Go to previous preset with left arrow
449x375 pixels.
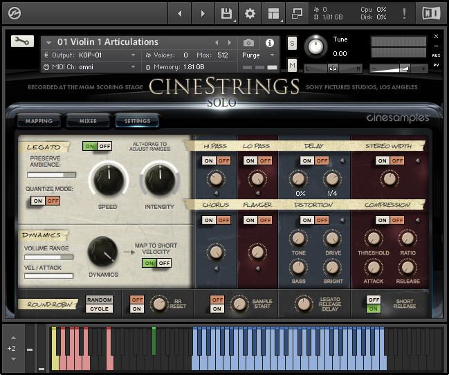tap(180, 13)
